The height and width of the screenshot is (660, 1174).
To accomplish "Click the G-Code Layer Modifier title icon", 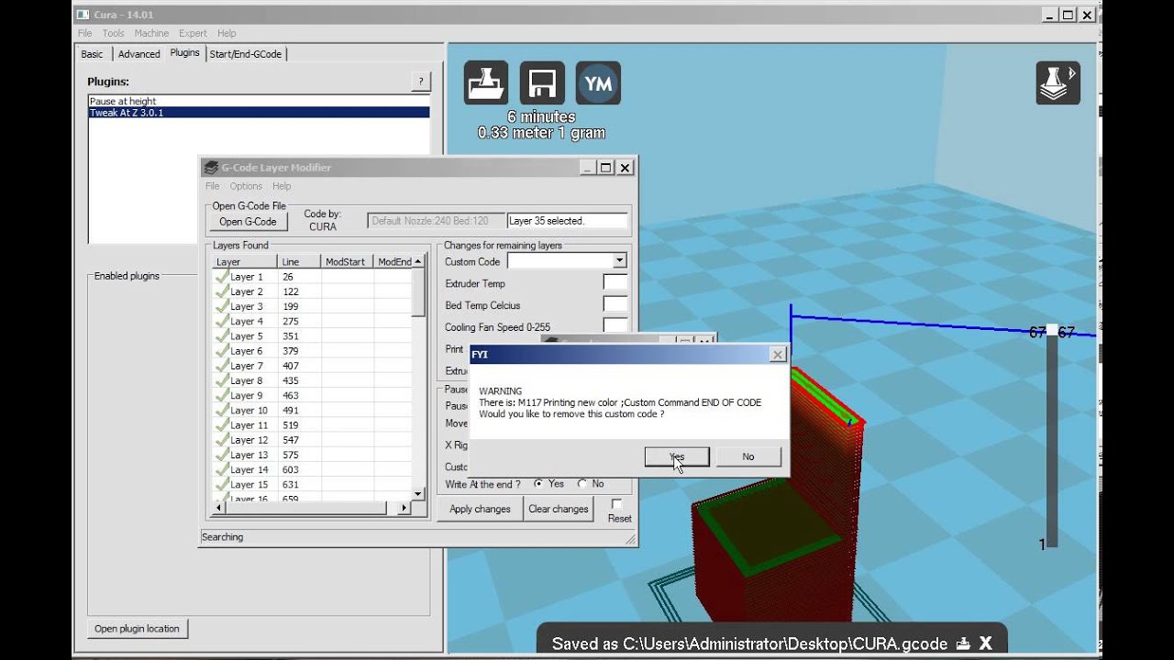I will (211, 168).
